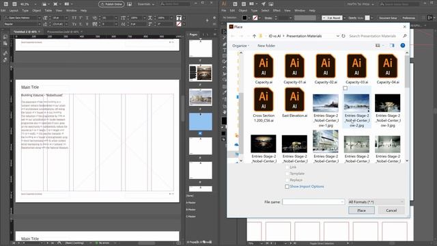
Task: Select thumbnail Entries-Stage-2 Nobel-Center low-1.jpg
Action: point(326,103)
